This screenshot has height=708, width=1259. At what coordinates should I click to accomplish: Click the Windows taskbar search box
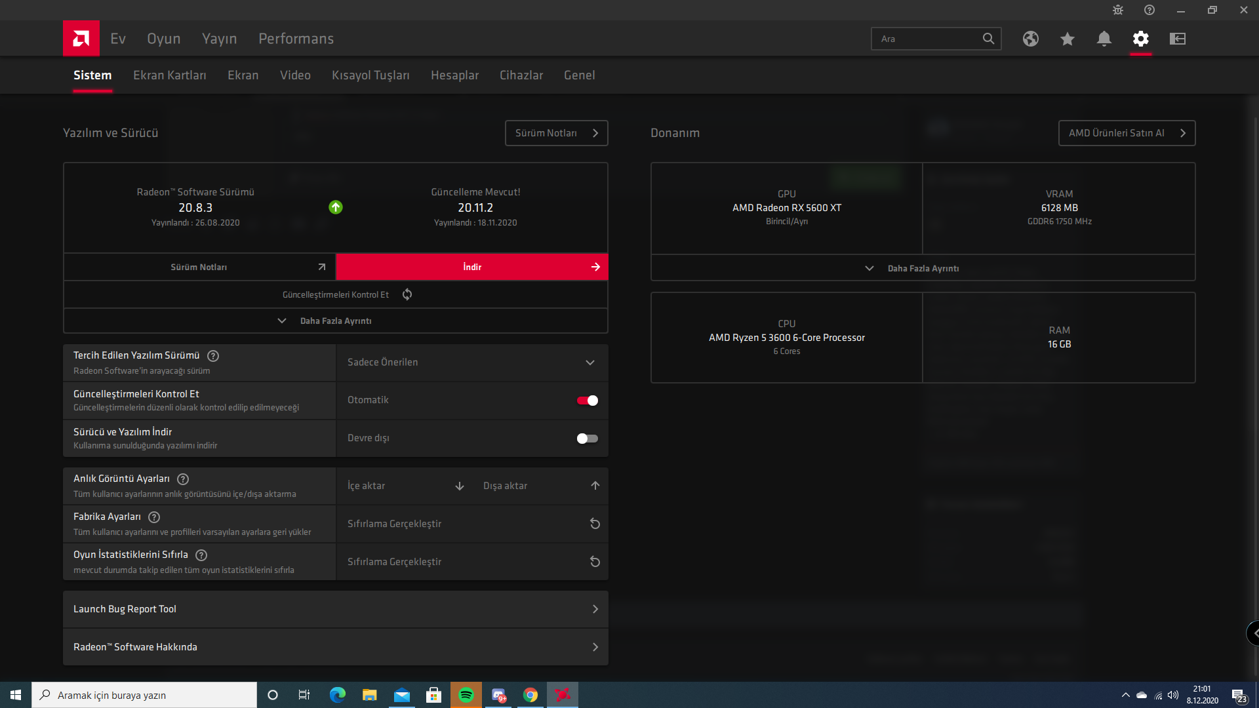(x=144, y=695)
